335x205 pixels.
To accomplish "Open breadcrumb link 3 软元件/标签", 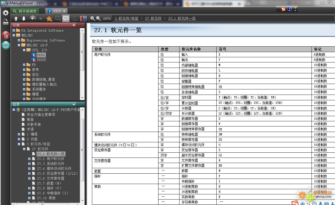I will click(126, 19).
